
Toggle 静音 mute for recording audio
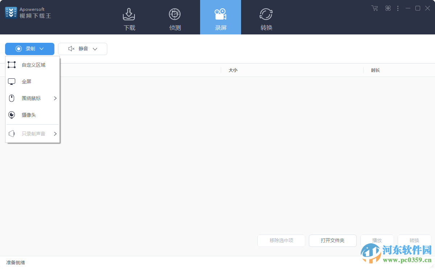click(x=81, y=48)
